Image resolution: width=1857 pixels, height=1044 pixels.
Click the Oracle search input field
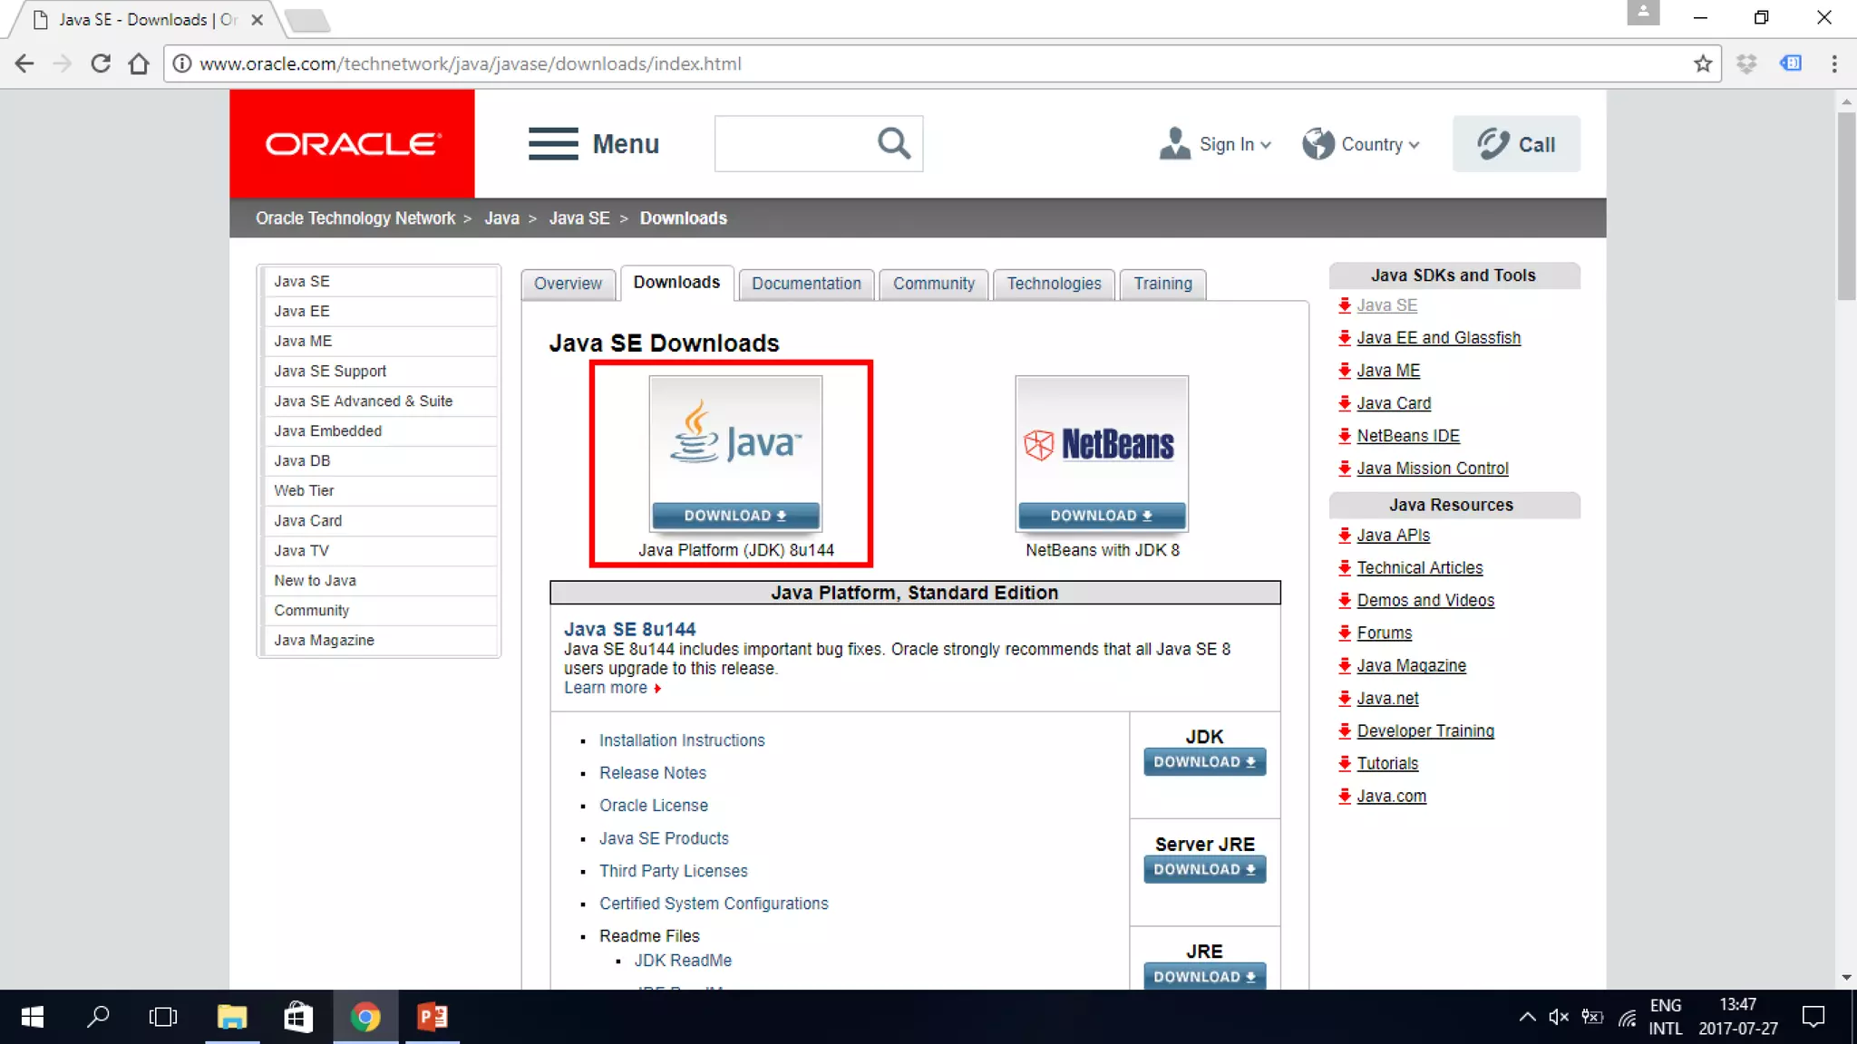click(793, 143)
